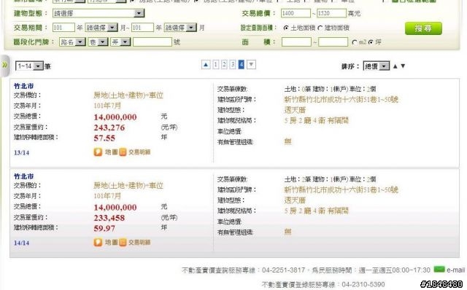Choose 坪 area unit radio
Viewport: 467px width, 290px height.
(x=371, y=42)
